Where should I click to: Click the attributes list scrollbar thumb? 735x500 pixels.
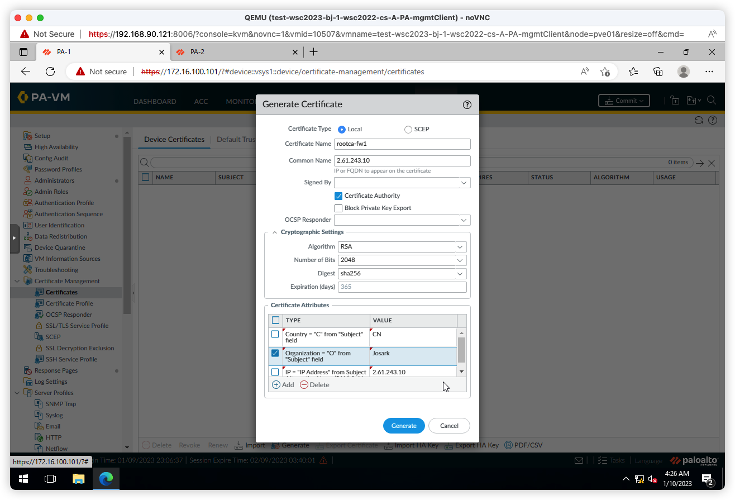coord(461,350)
